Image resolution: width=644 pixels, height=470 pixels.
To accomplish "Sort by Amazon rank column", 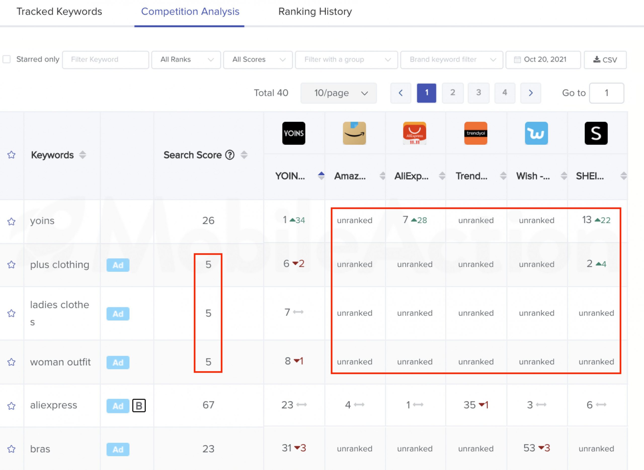I will [x=382, y=176].
